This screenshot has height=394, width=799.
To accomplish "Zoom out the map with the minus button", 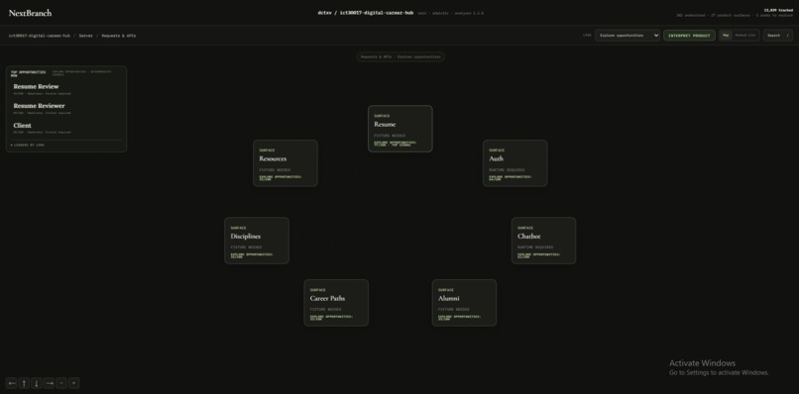I will [x=61, y=383].
